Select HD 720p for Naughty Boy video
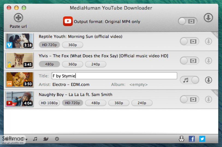This screenshot has width=222, height=147. point(72,103)
